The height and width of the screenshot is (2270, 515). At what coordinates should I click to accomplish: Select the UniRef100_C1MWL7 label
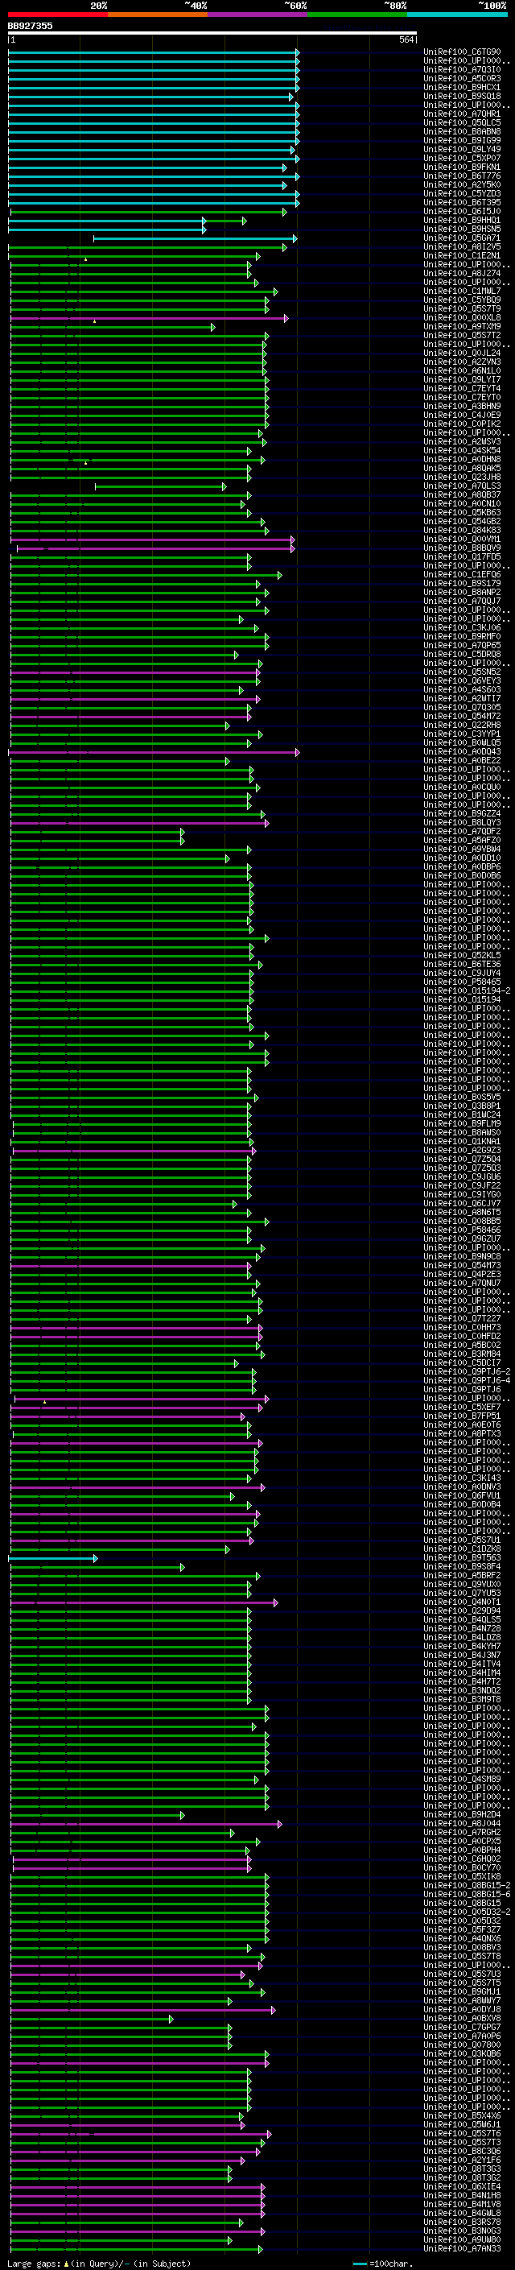(x=462, y=291)
